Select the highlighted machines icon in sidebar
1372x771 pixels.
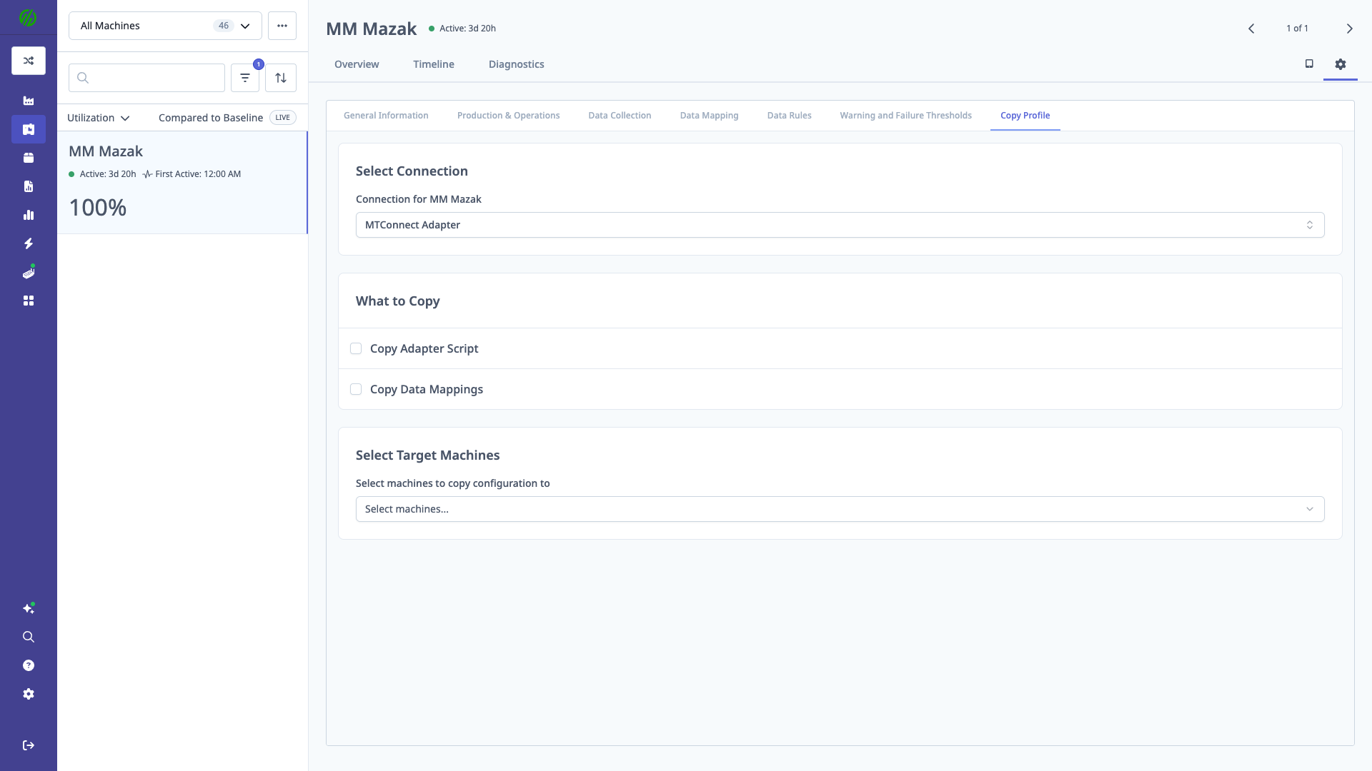point(29,129)
